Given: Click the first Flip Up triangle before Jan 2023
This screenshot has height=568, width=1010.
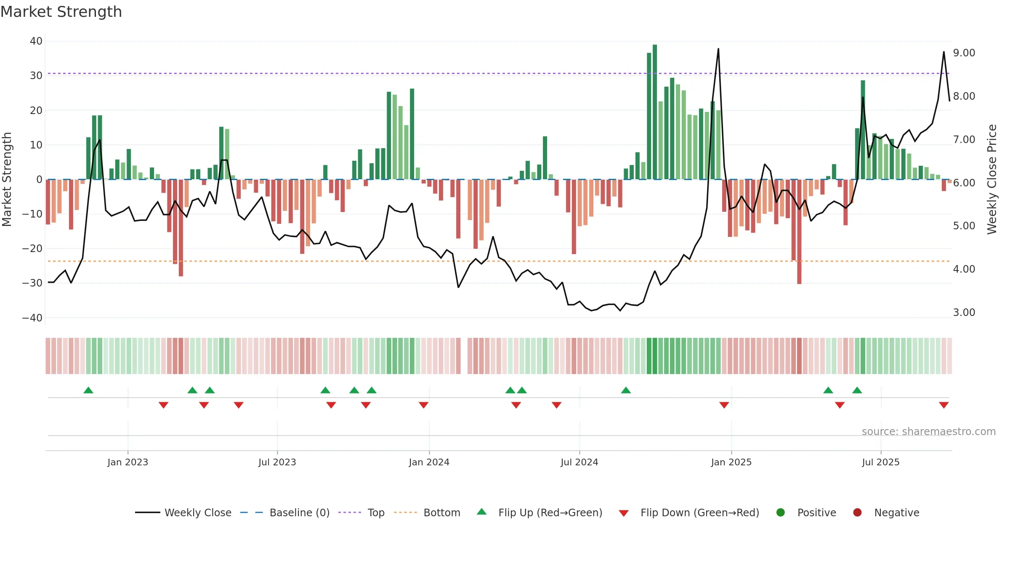Looking at the screenshot, I should point(88,390).
